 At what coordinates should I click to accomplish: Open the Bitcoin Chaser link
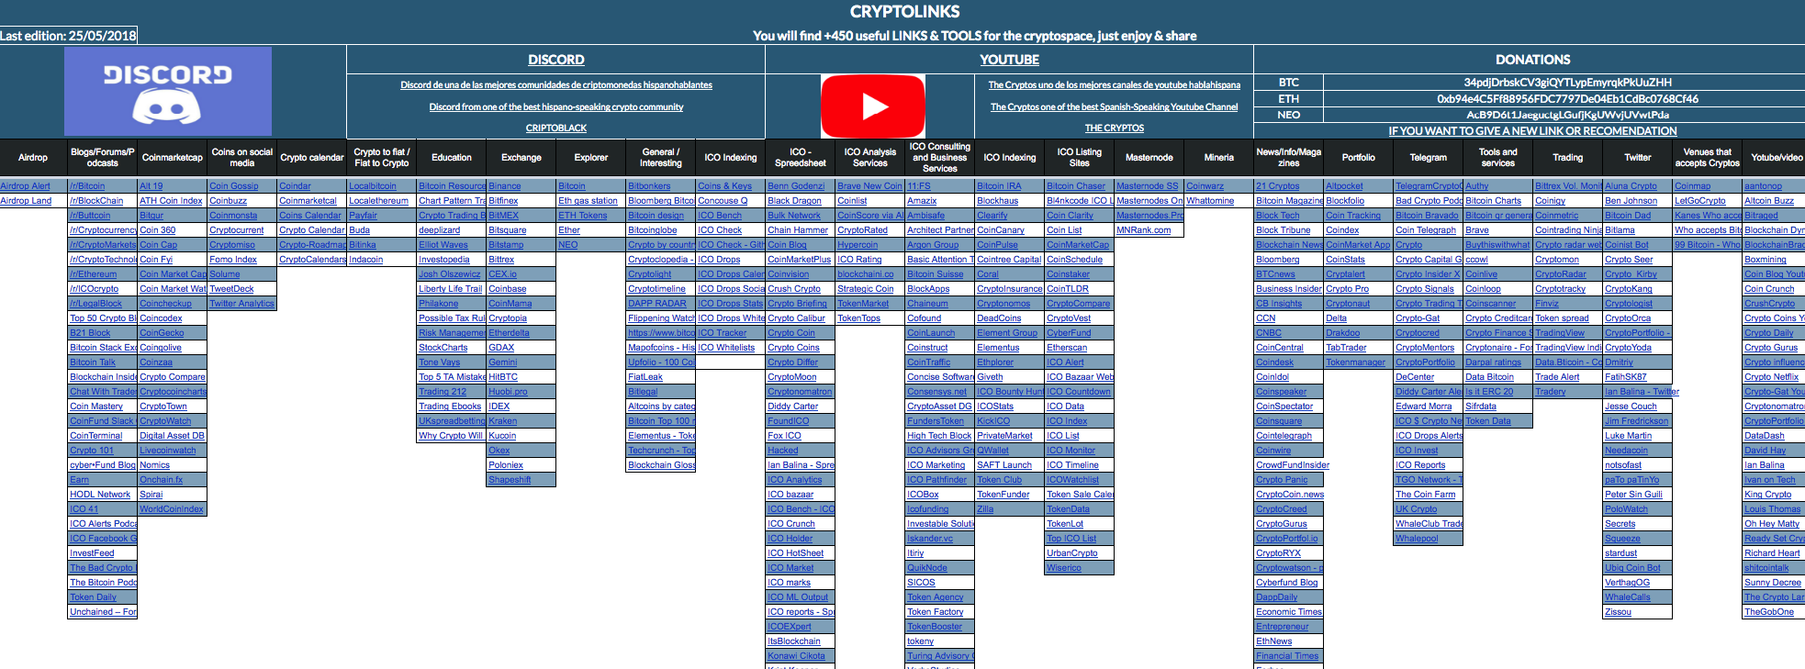point(1076,186)
